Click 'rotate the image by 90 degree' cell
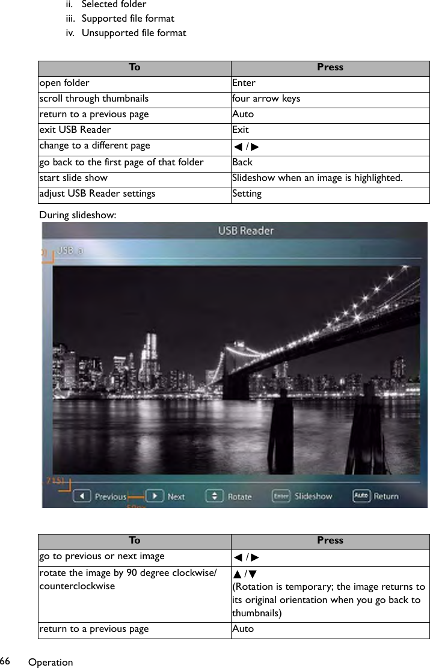 (135, 594)
